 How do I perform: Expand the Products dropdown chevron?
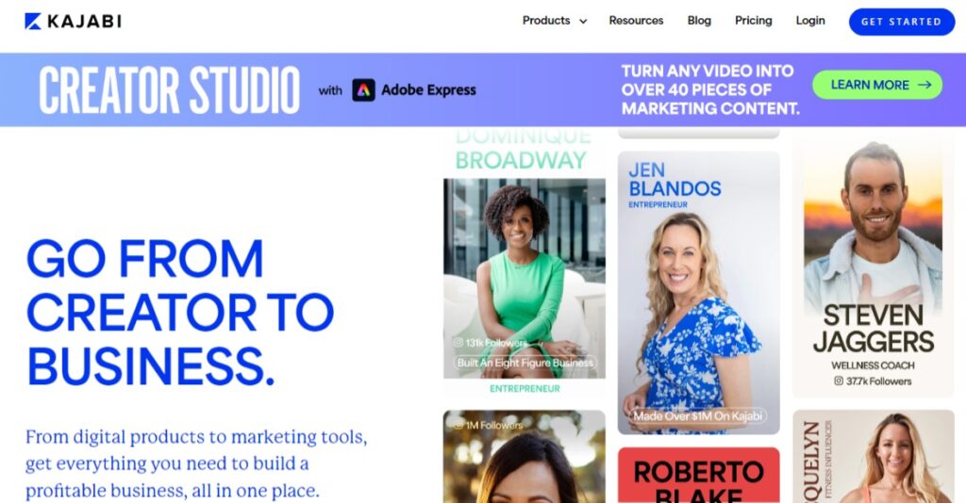point(583,22)
